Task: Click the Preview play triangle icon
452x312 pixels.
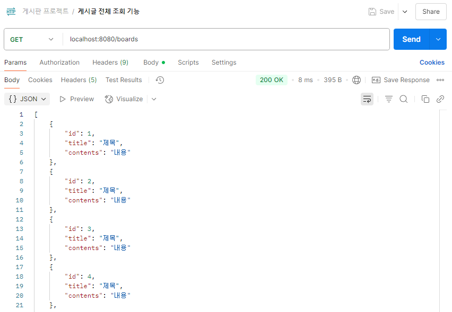Action: click(x=62, y=99)
